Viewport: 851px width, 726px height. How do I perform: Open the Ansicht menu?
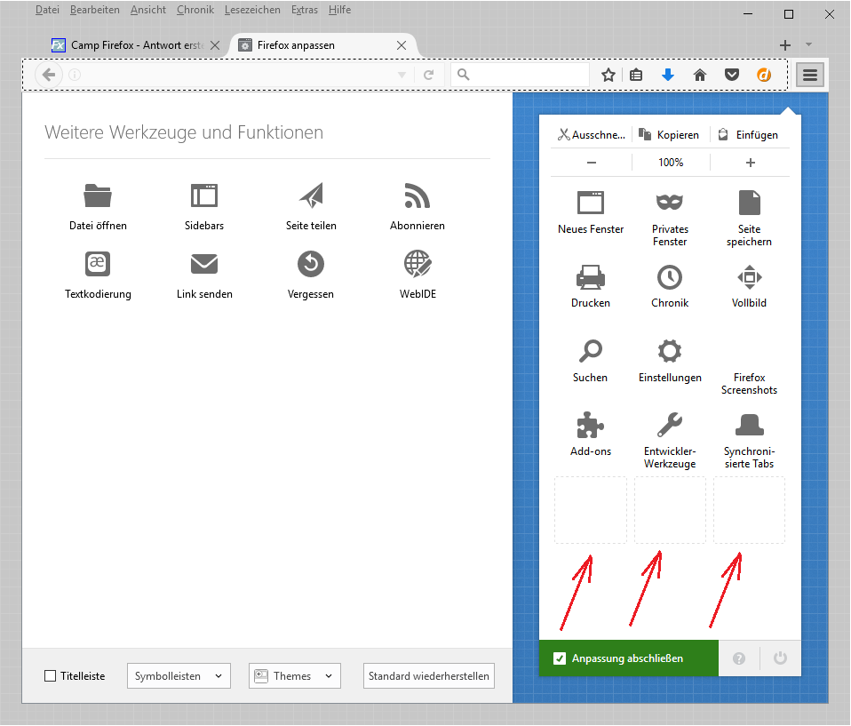coord(148,10)
